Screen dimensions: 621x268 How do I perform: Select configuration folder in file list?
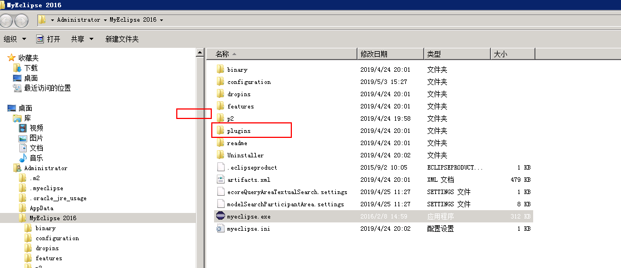tap(249, 82)
